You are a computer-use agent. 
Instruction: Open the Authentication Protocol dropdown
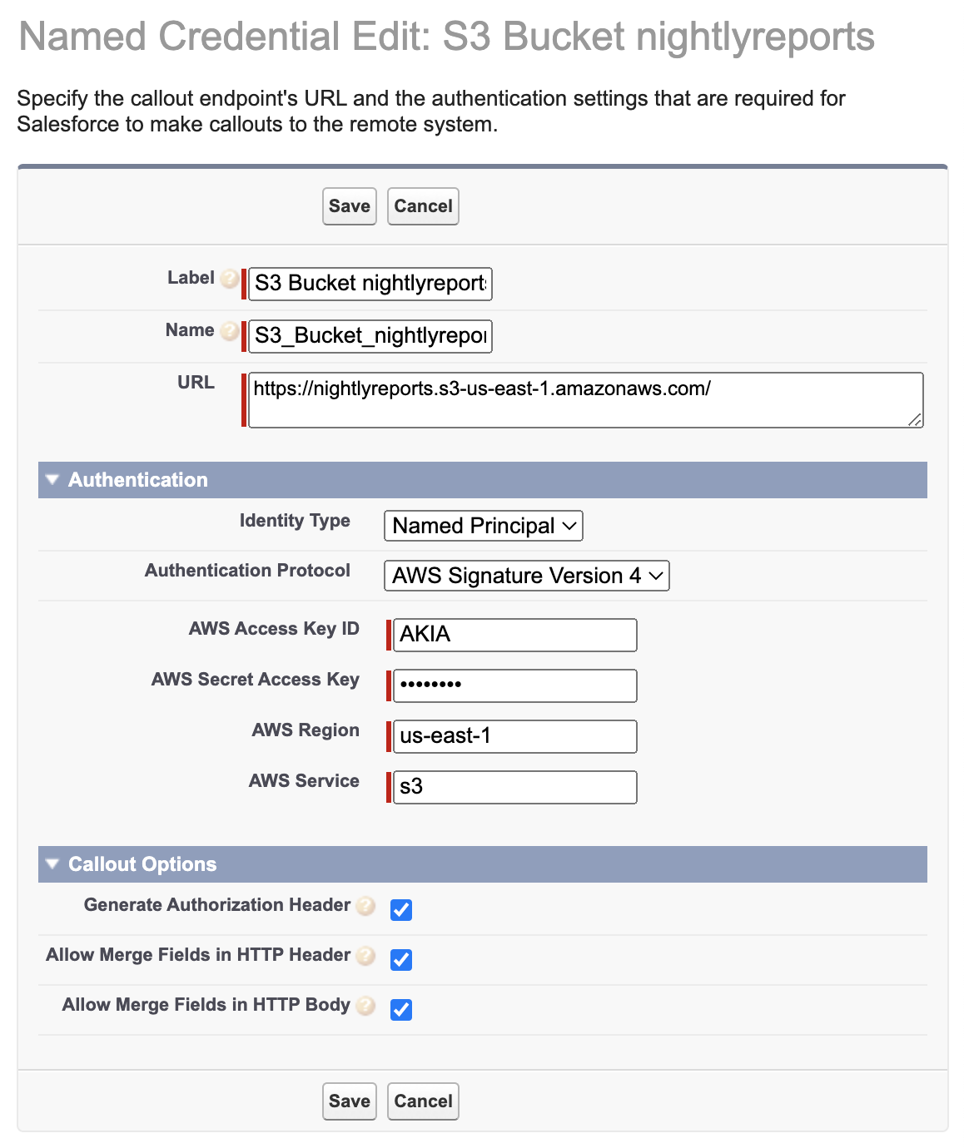526,576
